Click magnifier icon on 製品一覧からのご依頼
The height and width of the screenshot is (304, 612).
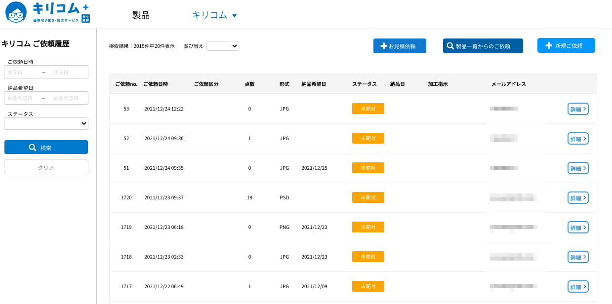(450, 46)
